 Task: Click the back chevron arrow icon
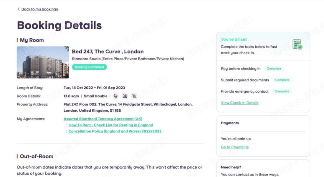tap(19, 9)
